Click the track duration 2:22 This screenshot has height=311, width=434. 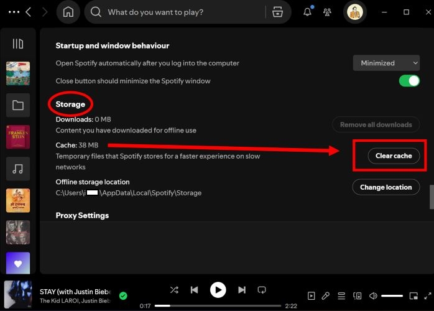coord(291,306)
